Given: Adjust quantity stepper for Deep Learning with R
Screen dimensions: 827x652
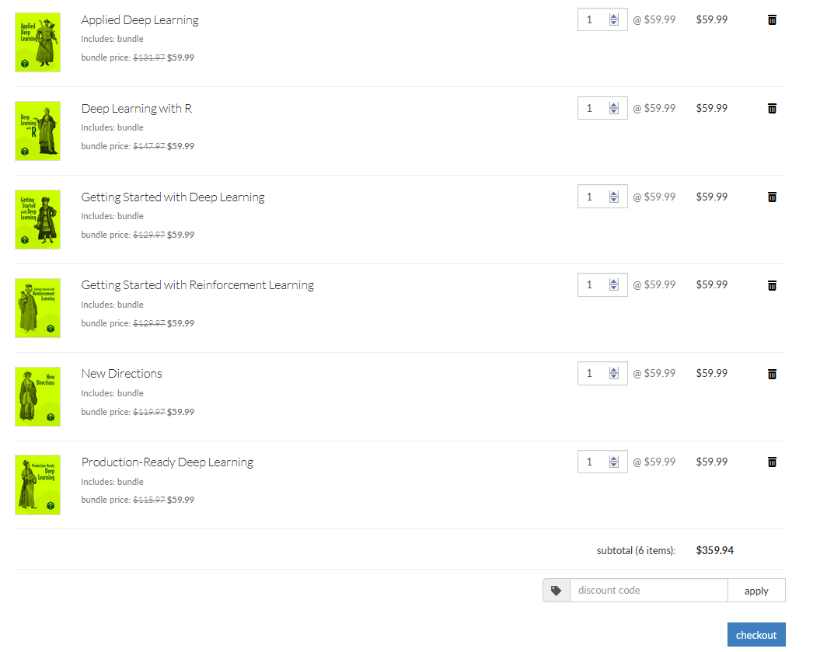Looking at the screenshot, I should tap(613, 108).
